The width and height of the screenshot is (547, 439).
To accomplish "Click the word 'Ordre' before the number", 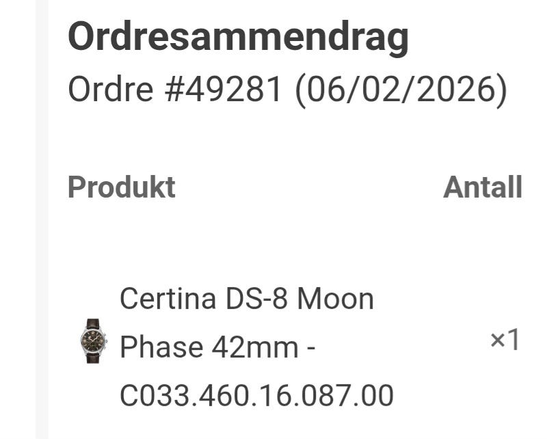I will click(x=111, y=90).
